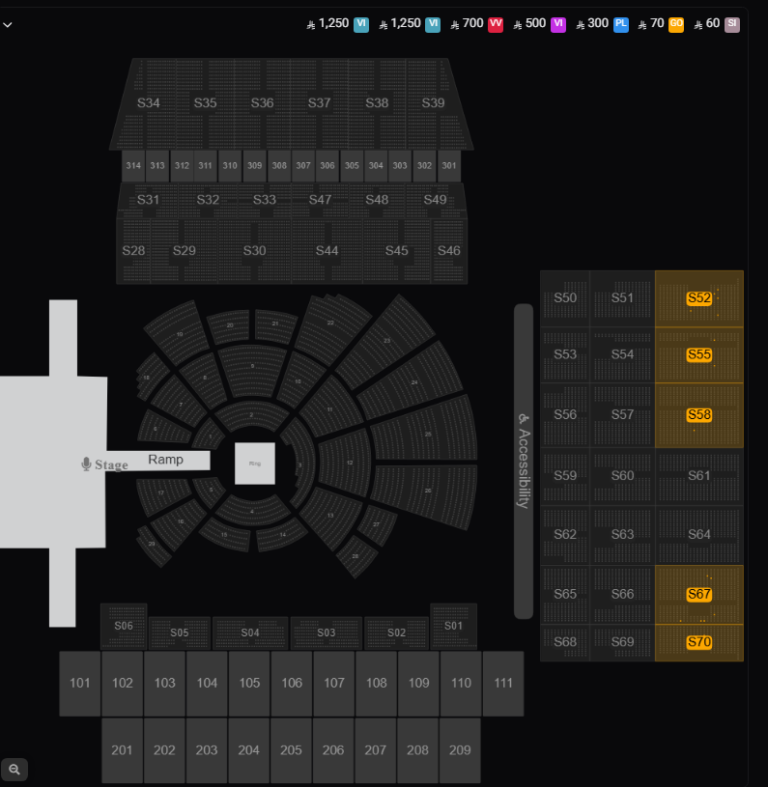Click block 111
Viewport: 768px width, 787px height.
point(503,684)
